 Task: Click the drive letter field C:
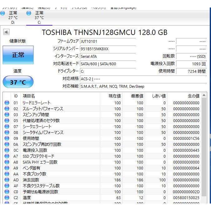click(108, 71)
